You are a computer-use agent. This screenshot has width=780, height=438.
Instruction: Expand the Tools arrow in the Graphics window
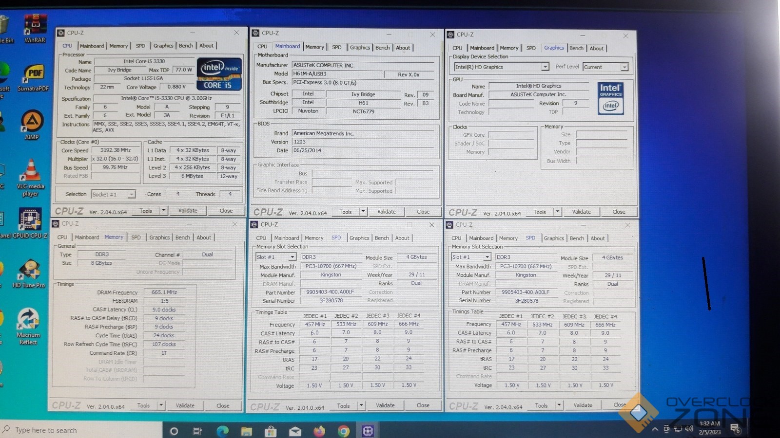(x=558, y=212)
